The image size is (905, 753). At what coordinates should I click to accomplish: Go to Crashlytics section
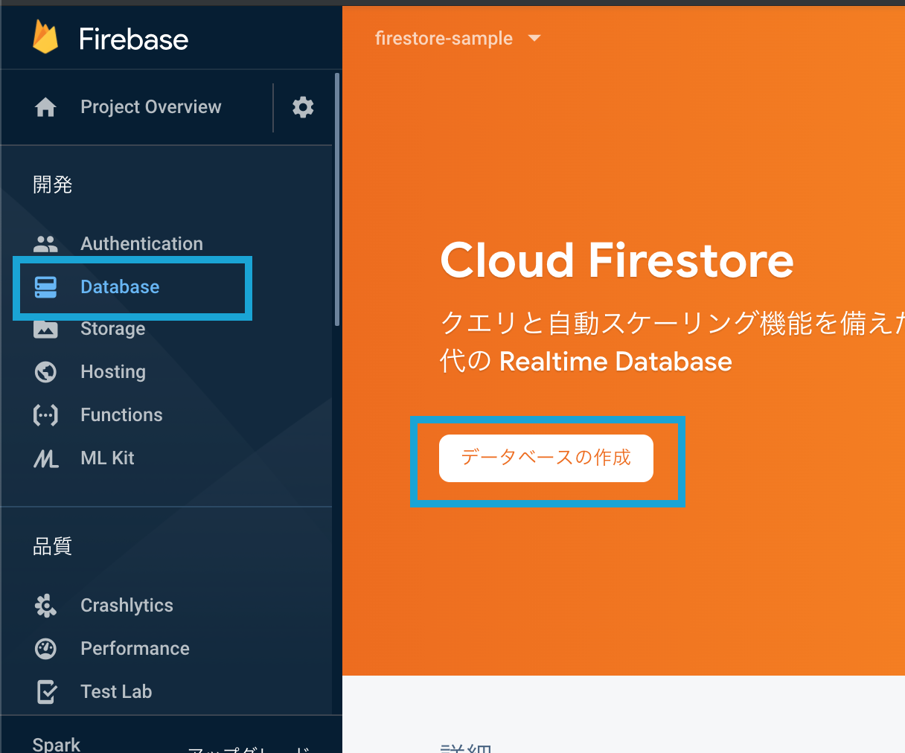coord(127,606)
